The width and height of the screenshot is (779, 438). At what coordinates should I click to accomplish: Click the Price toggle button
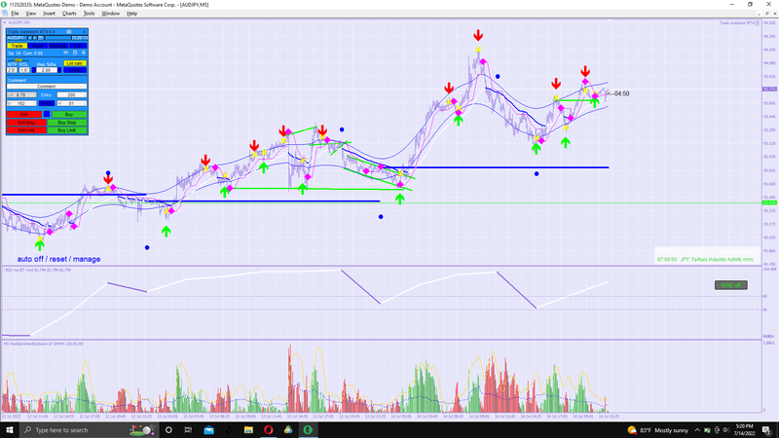pyautogui.click(x=47, y=103)
